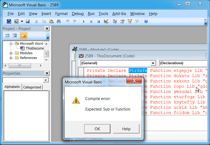Screen dimensions: 210x145
Task: Click function name etgepje in code
Action: point(183,71)
